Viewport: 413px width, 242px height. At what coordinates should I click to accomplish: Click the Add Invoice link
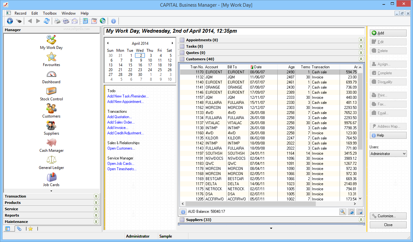118,128
